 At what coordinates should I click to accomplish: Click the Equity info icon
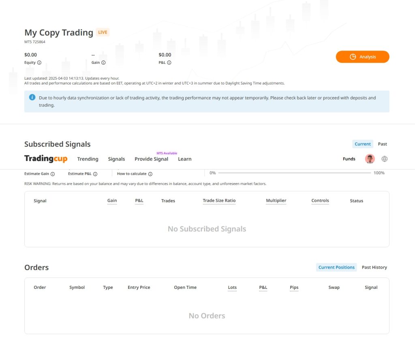pyautogui.click(x=39, y=63)
